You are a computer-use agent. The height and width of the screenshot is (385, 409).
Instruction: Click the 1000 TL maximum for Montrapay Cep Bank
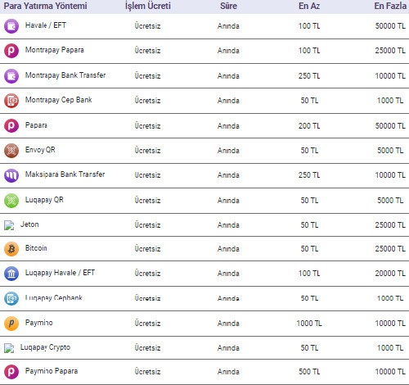tap(390, 101)
